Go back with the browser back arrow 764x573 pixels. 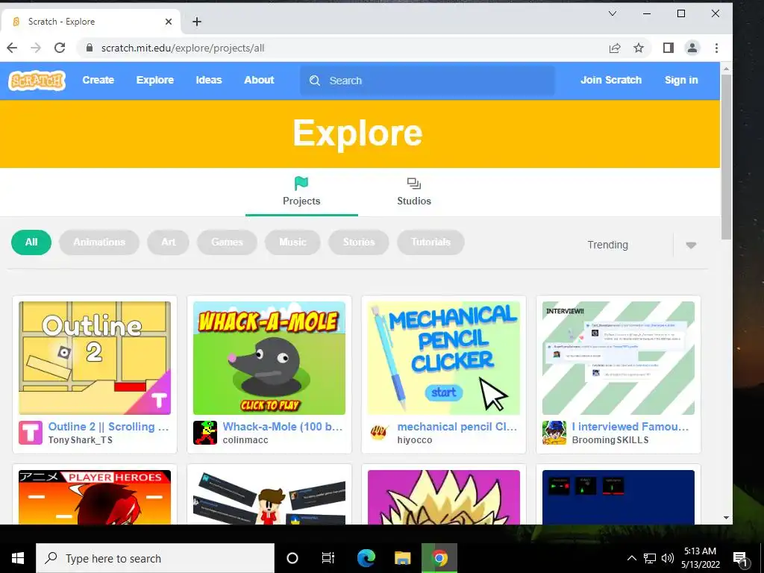click(12, 48)
